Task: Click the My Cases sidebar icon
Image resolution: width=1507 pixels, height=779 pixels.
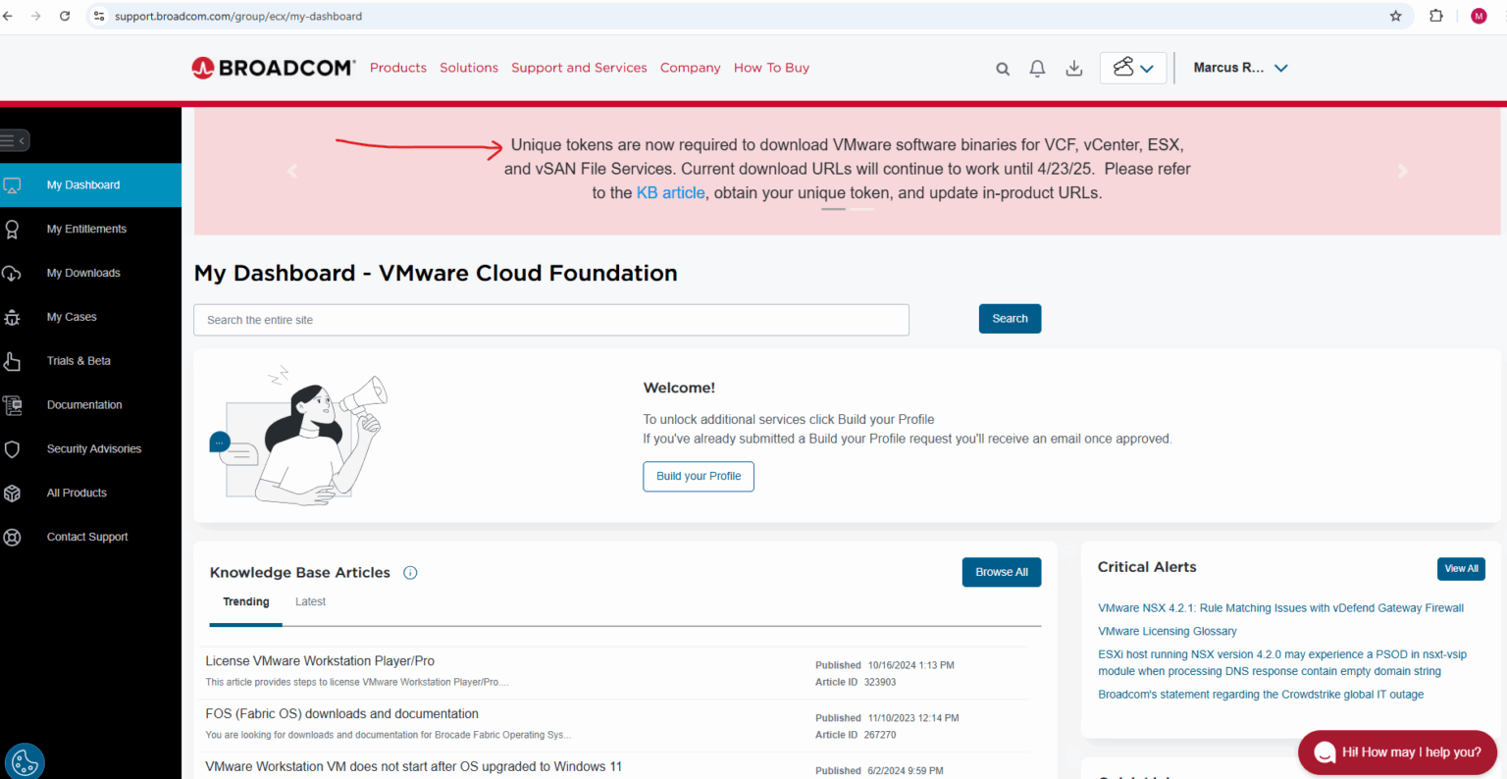Action: pyautogui.click(x=13, y=316)
